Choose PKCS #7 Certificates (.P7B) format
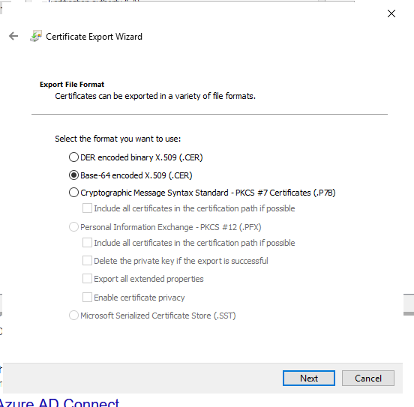The height and width of the screenshot is (407, 414). 73,193
